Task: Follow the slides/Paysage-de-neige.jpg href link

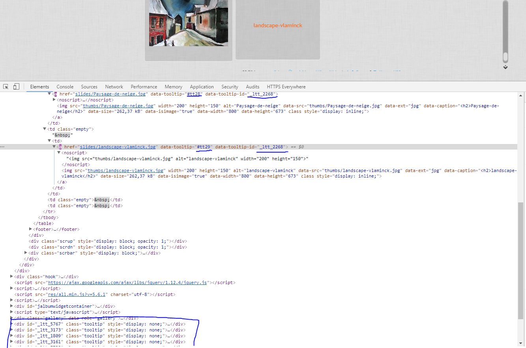Action: click(x=110, y=94)
